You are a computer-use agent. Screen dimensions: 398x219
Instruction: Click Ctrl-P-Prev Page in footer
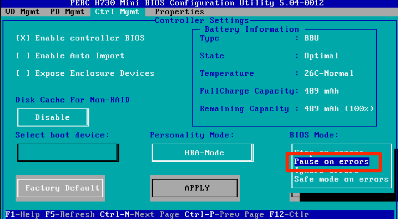pos(224,215)
